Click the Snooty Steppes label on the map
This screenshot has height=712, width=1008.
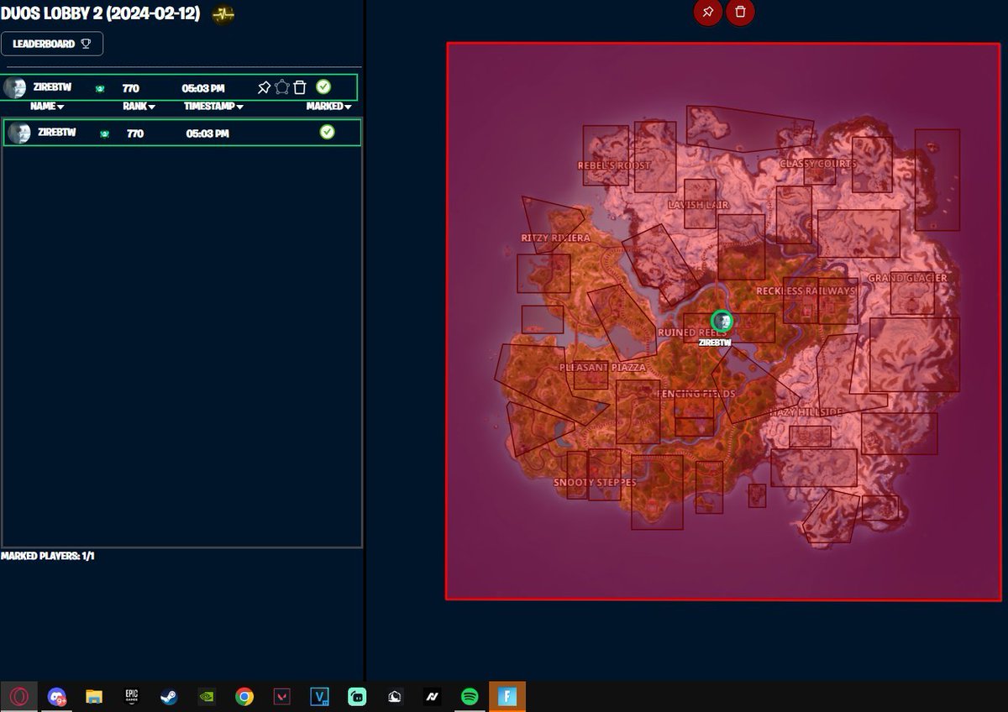[x=595, y=483]
